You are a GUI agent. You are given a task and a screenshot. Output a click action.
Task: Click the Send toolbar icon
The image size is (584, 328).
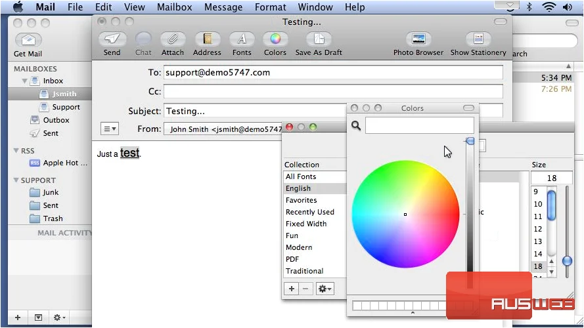[112, 39]
